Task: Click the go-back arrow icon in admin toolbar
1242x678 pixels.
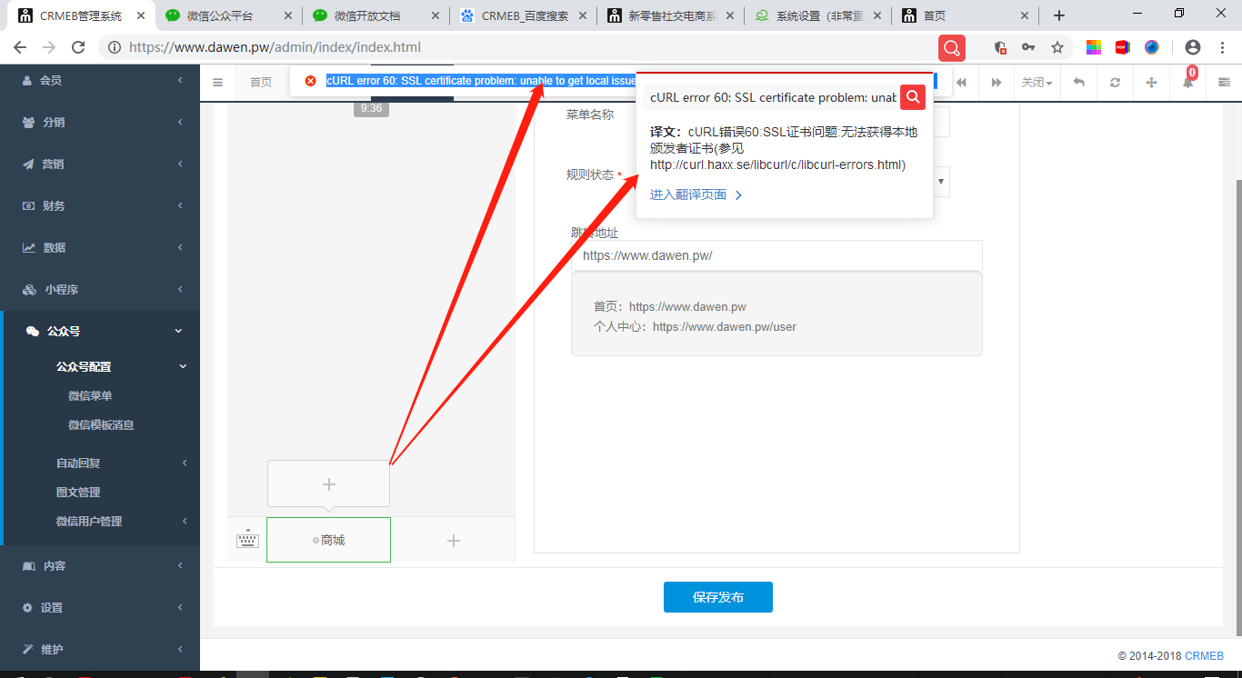Action: click(x=1078, y=82)
